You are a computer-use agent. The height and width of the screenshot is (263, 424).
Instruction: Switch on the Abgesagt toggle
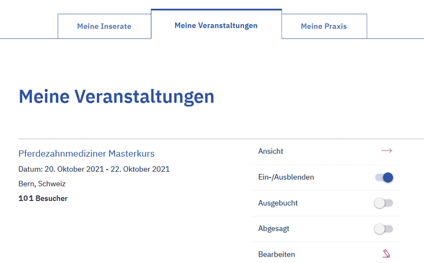pyautogui.click(x=384, y=229)
